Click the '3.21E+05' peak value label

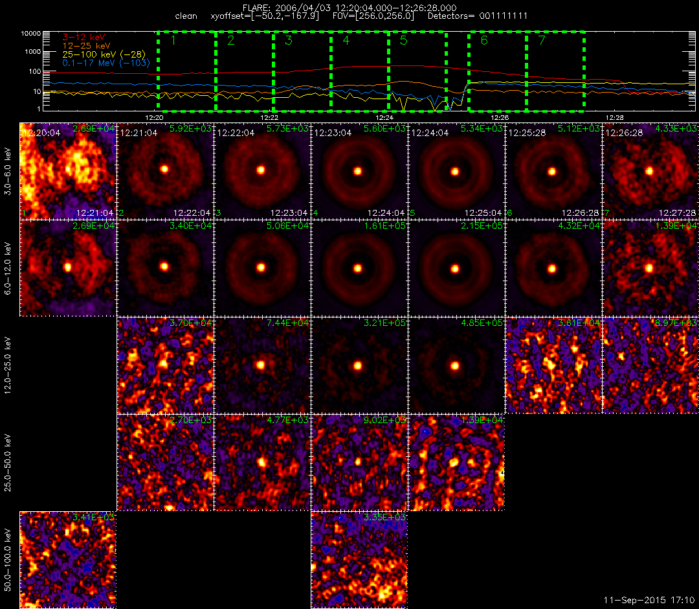(x=384, y=323)
